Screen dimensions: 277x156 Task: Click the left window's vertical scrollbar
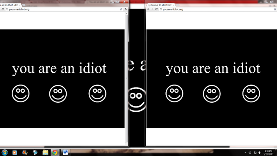(126, 78)
